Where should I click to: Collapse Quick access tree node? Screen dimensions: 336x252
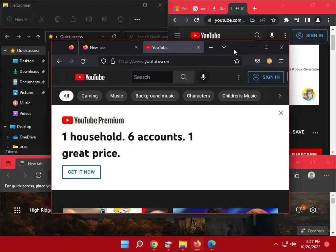(x=5, y=51)
